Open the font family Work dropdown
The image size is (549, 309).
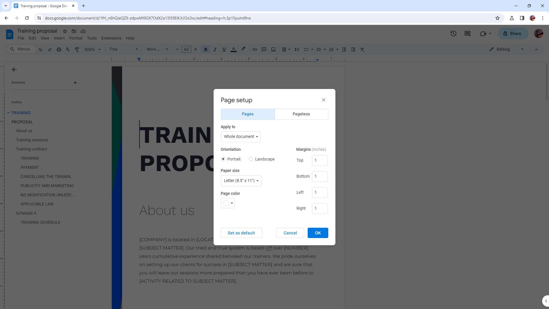(x=157, y=49)
